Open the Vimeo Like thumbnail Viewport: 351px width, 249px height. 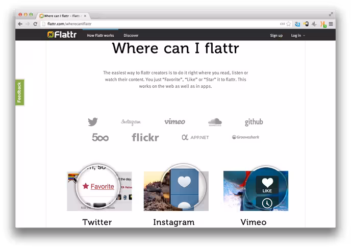pos(256,189)
